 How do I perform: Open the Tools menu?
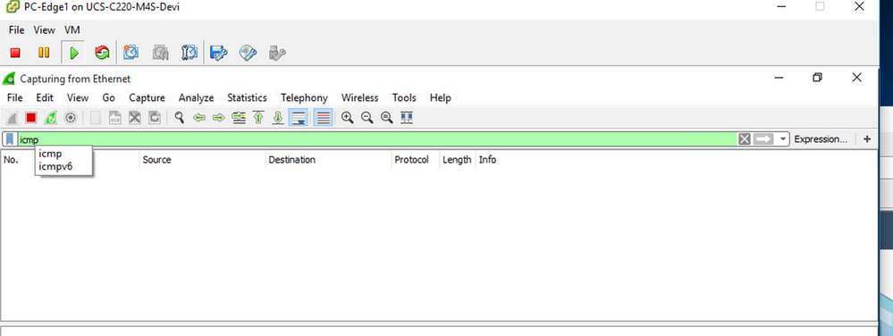(404, 97)
